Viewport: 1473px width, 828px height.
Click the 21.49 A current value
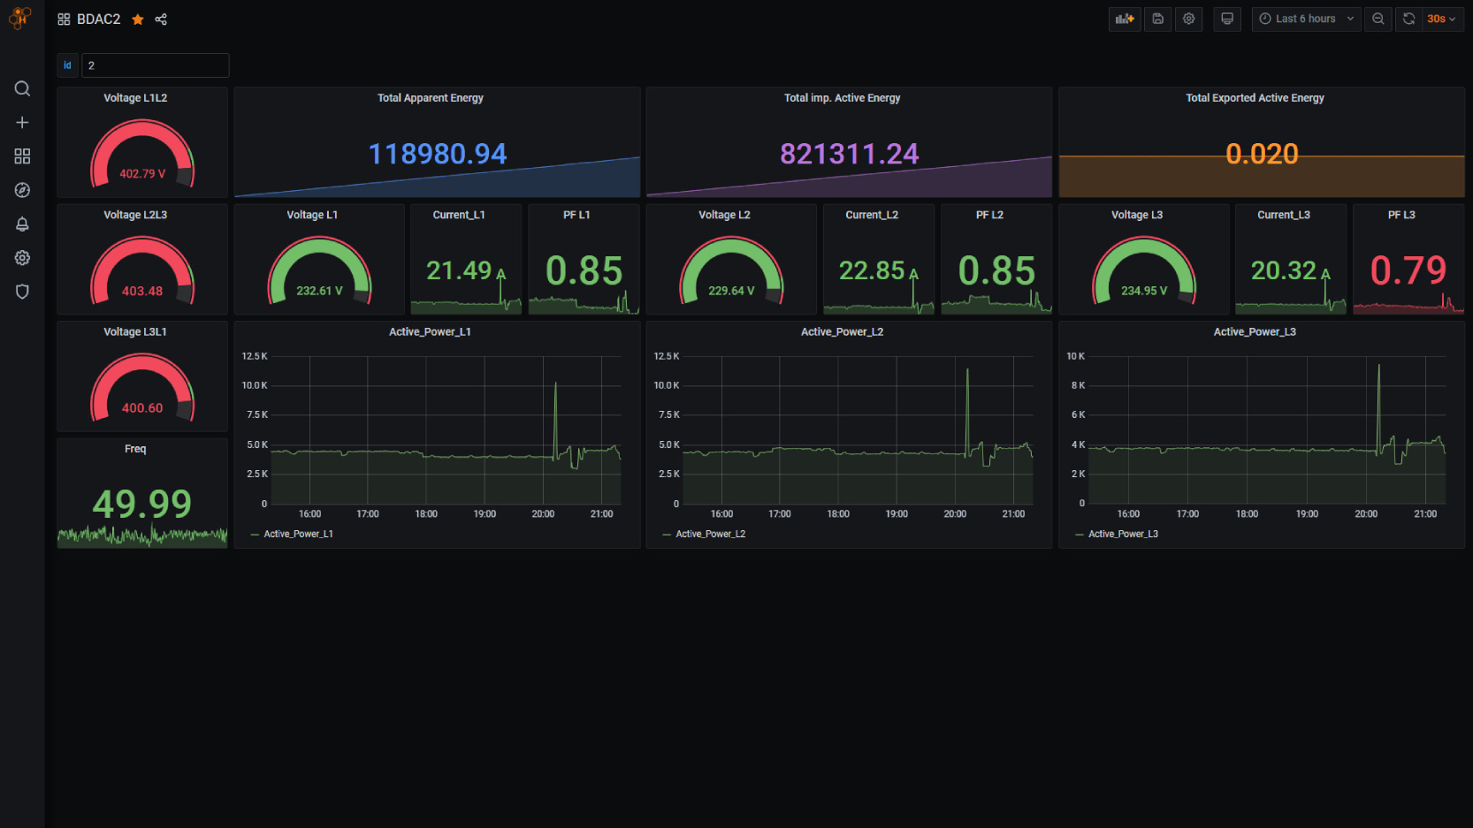coord(466,270)
